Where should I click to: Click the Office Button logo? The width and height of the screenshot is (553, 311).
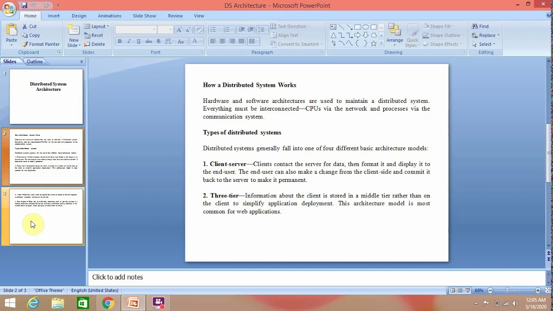(9, 9)
